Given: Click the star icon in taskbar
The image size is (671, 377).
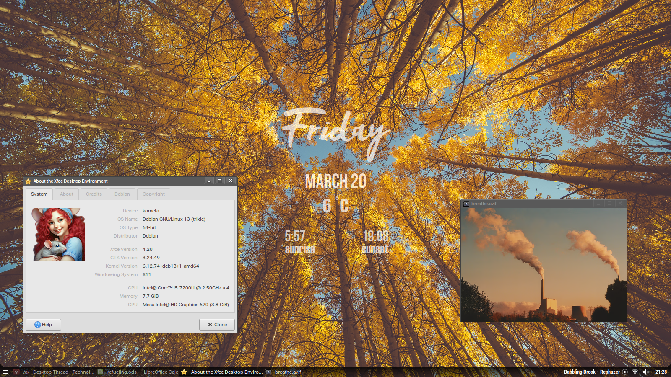Looking at the screenshot, I should [184, 372].
